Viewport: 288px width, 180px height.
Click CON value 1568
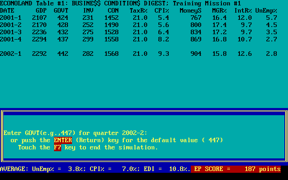[x=112, y=54]
